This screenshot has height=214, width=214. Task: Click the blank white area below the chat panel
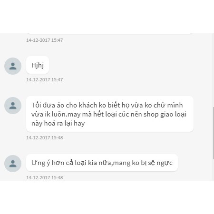pyautogui.click(x=107, y=197)
